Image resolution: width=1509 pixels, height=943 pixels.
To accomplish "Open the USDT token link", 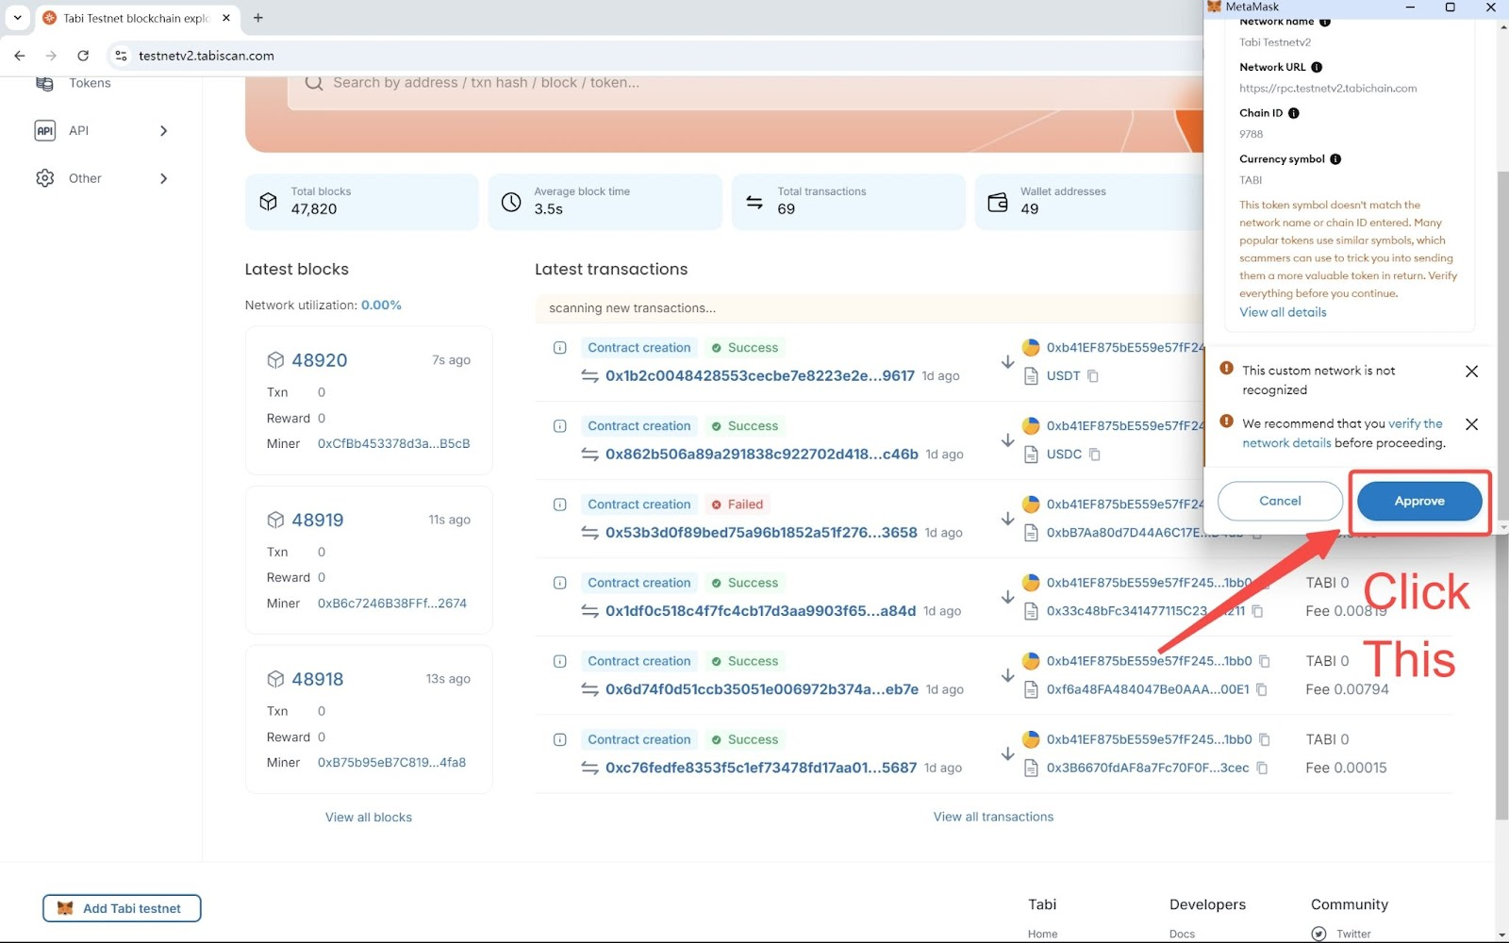I will coord(1063,375).
